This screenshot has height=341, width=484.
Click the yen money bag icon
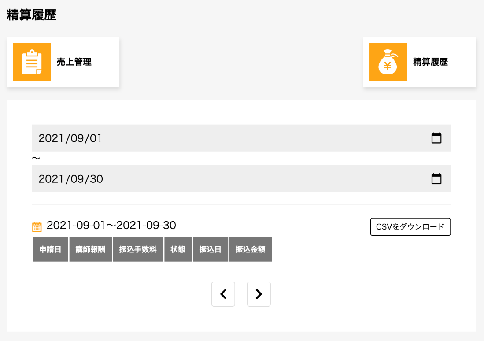coord(388,62)
